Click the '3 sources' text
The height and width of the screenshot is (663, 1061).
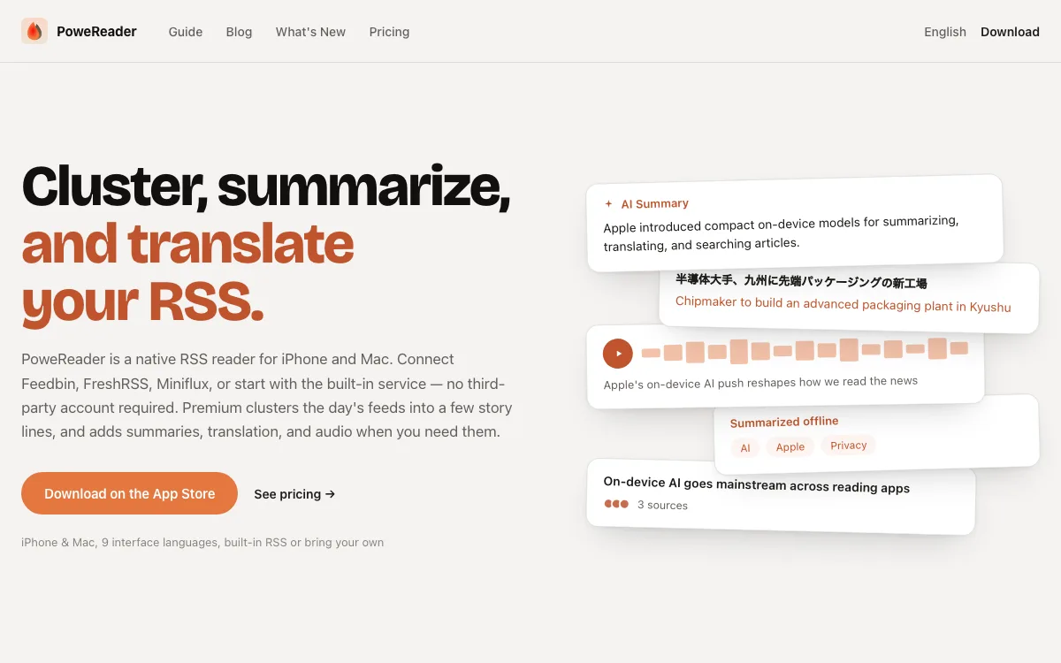point(662,506)
